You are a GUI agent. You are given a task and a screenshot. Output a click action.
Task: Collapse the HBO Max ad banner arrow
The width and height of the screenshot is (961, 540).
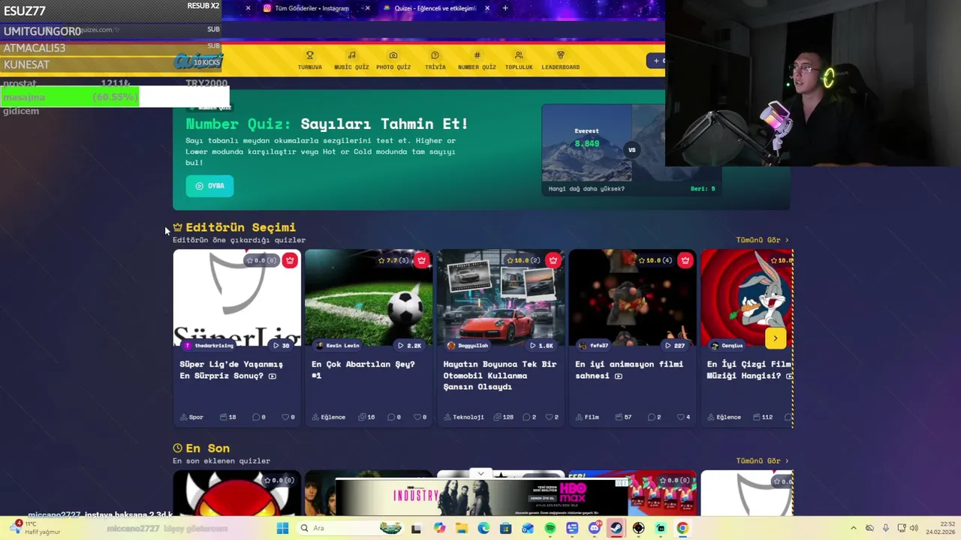click(x=480, y=473)
